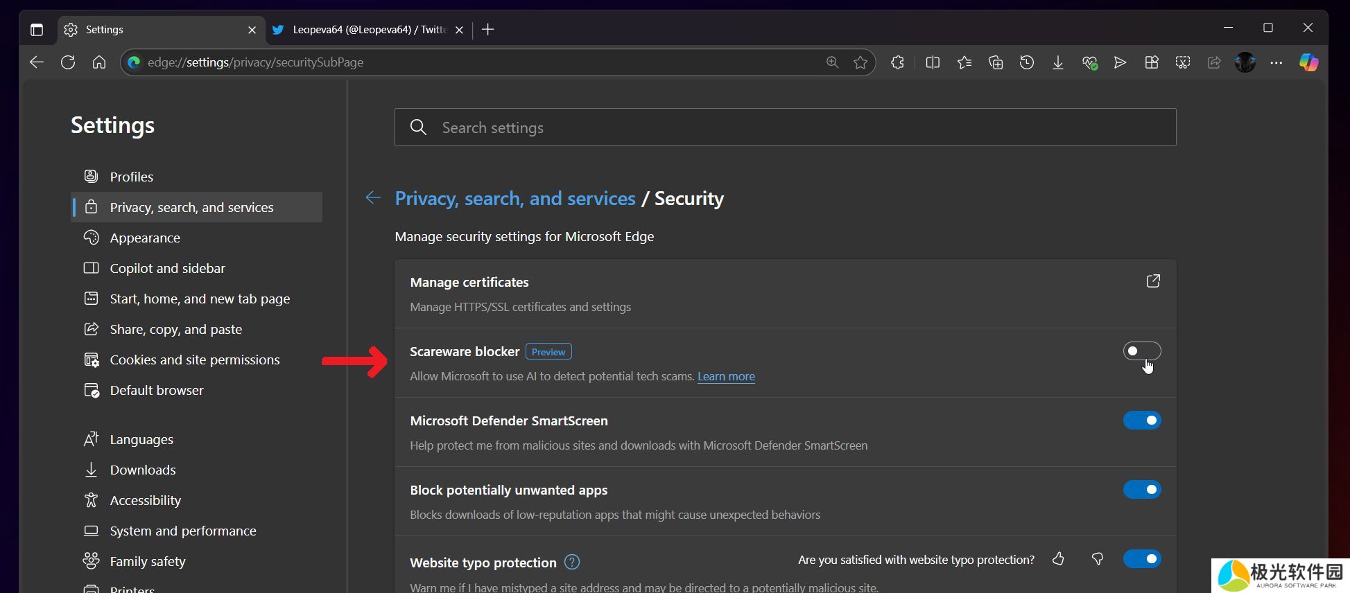Screen dimensions: 1350x593
Task: Select Appearance in settings sidebar
Action: (145, 238)
